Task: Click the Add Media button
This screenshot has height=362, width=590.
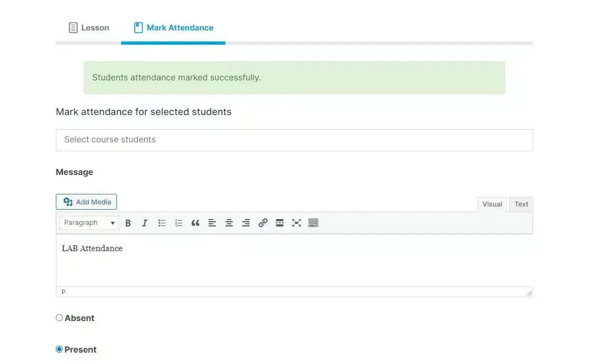Action: [x=86, y=201]
